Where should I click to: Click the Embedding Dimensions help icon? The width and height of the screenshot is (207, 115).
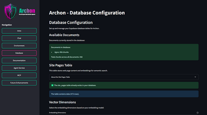click(x=197, y=113)
